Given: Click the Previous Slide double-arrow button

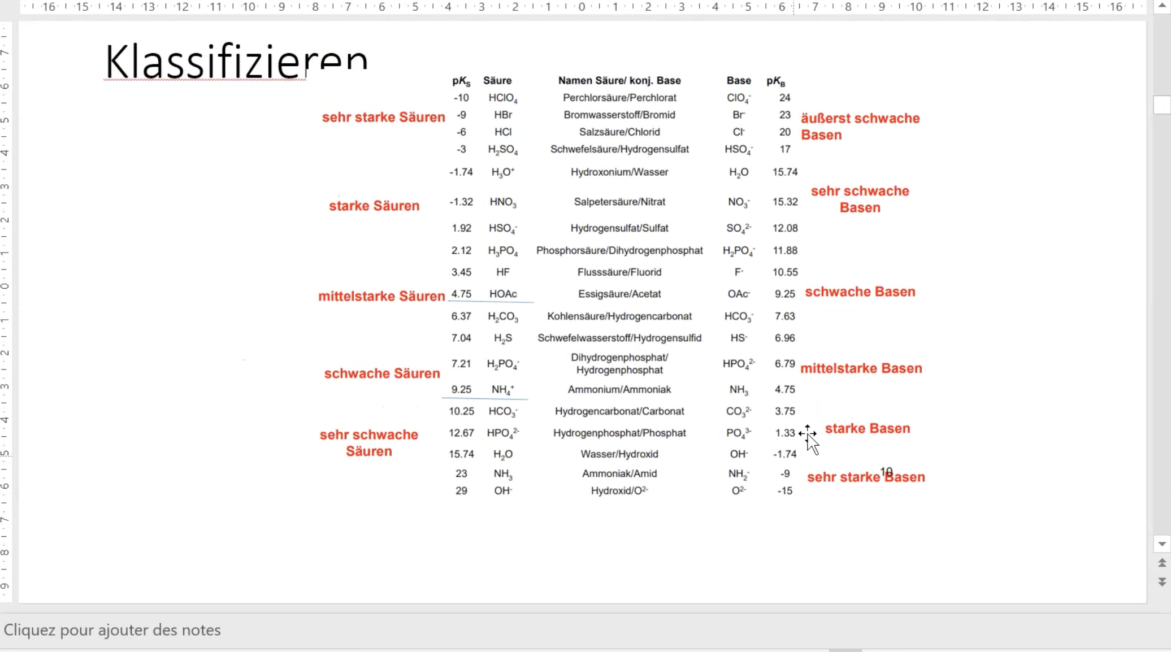Looking at the screenshot, I should [1162, 563].
